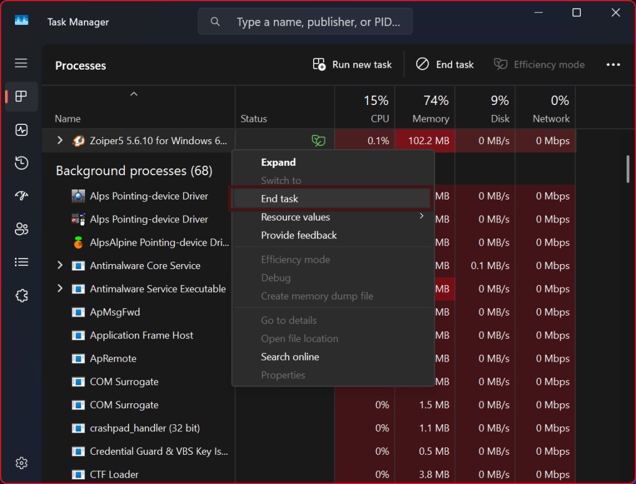Screen dimensions: 636x484
Task: Open the Details page in sidebar
Action: coord(21,262)
